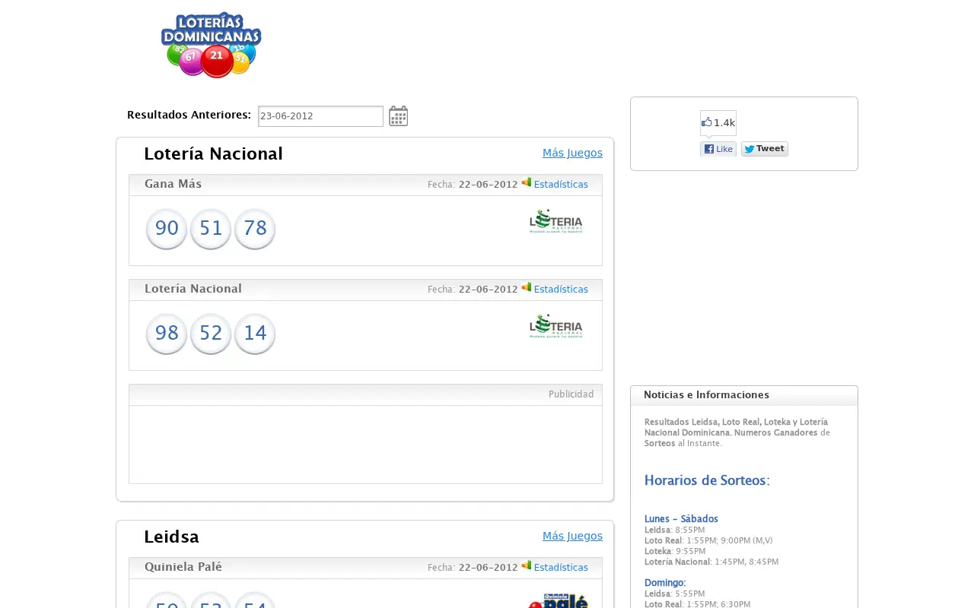Click Estadísticas link for Gana Más
Image resolution: width=974 pixels, height=608 pixels.
click(x=561, y=185)
